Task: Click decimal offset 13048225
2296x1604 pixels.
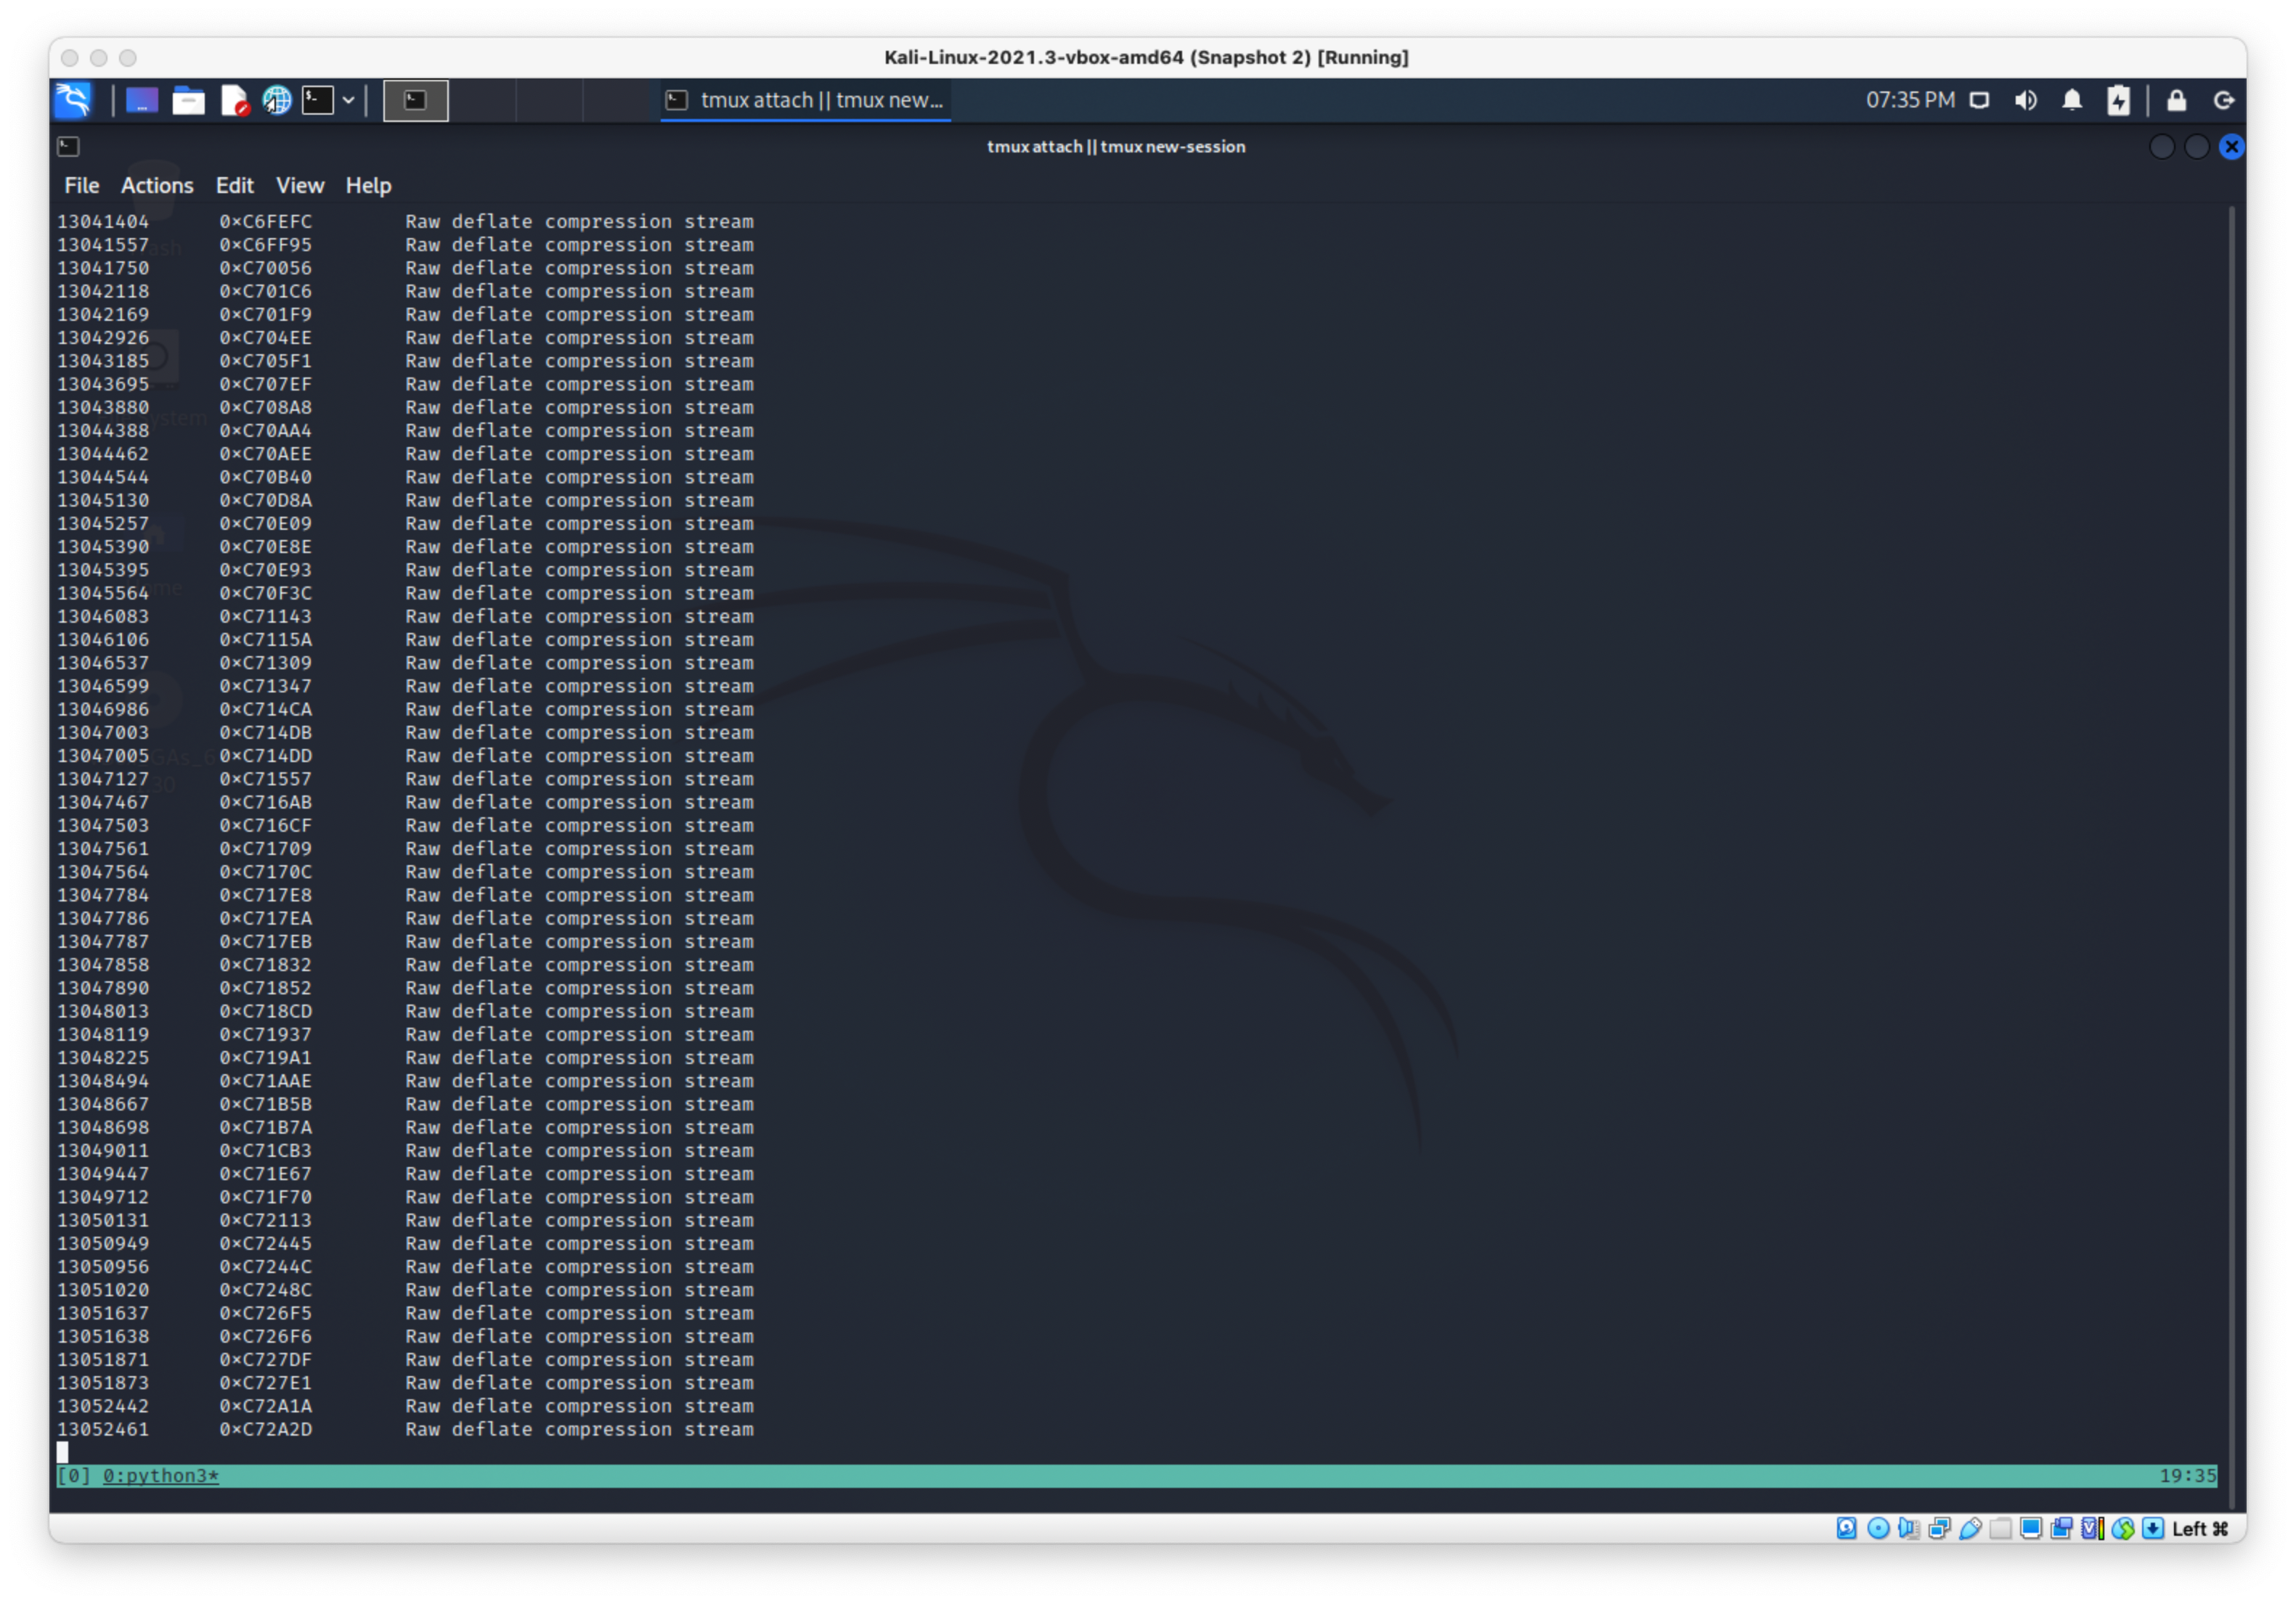Action: click(103, 1057)
